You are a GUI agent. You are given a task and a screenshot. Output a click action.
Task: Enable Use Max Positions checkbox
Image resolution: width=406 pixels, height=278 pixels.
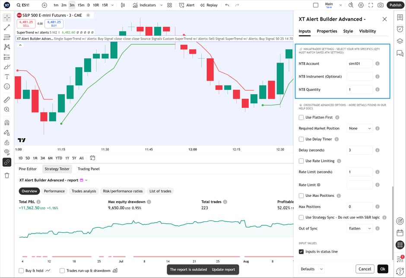(301, 196)
